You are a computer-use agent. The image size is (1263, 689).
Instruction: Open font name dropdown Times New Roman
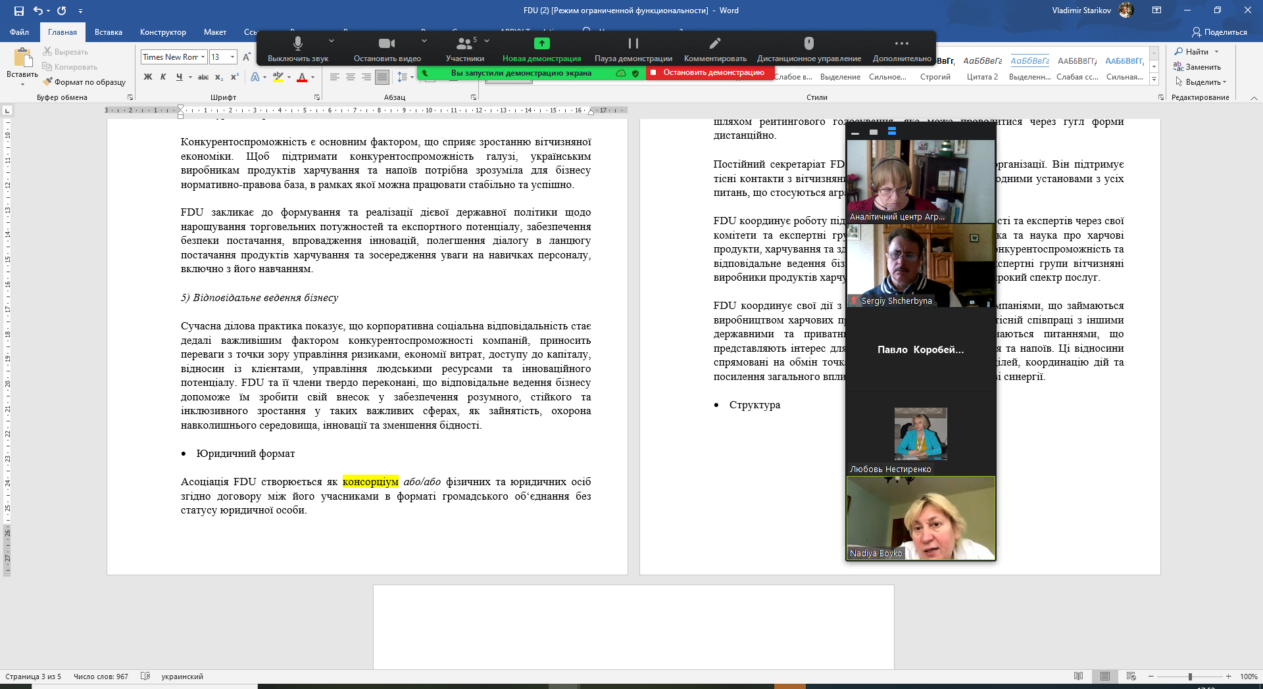[203, 57]
